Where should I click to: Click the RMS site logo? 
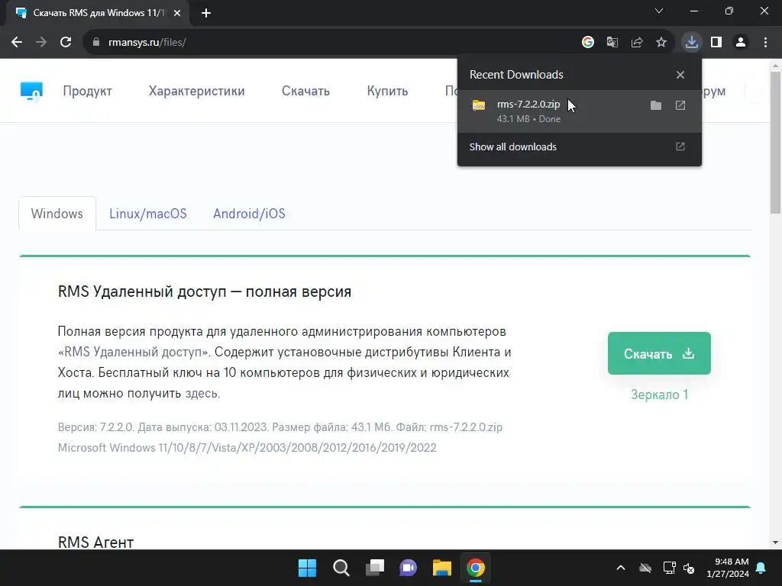pyautogui.click(x=31, y=92)
